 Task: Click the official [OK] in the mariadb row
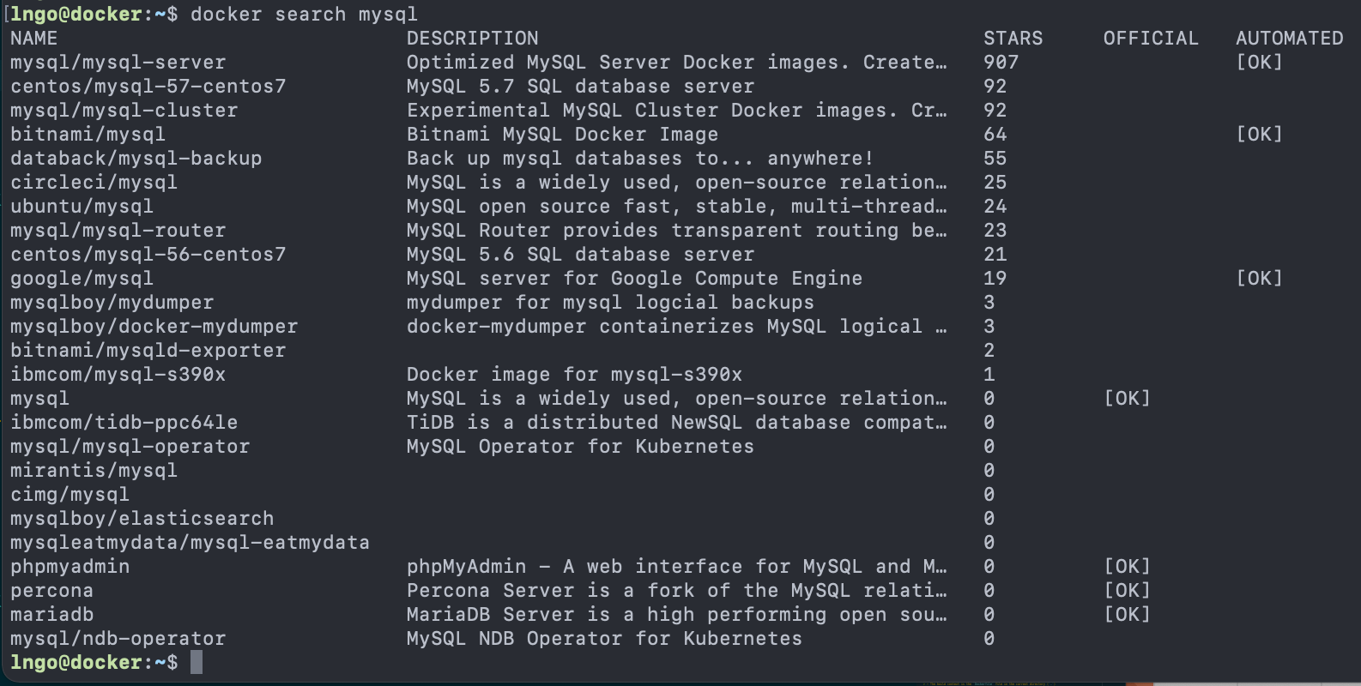[1127, 615]
